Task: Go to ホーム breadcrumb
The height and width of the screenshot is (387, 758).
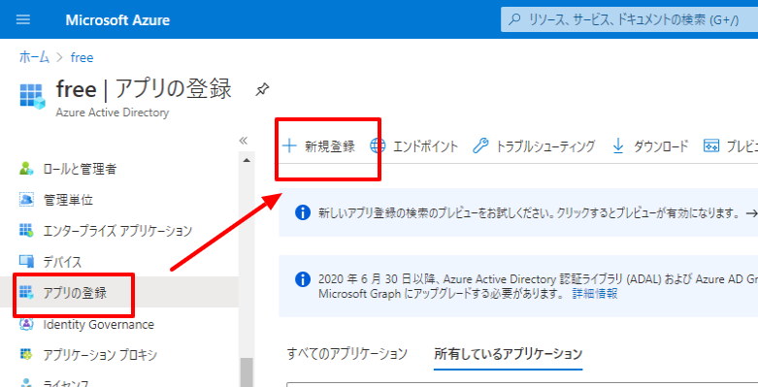Action: coord(34,57)
